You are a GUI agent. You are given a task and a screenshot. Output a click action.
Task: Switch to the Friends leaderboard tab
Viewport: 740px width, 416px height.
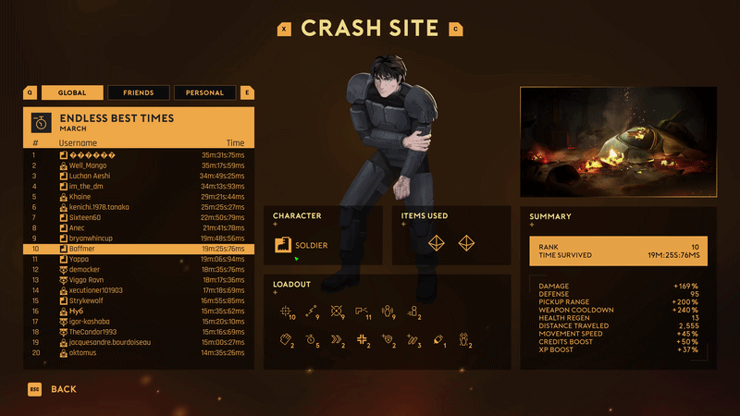pos(138,92)
